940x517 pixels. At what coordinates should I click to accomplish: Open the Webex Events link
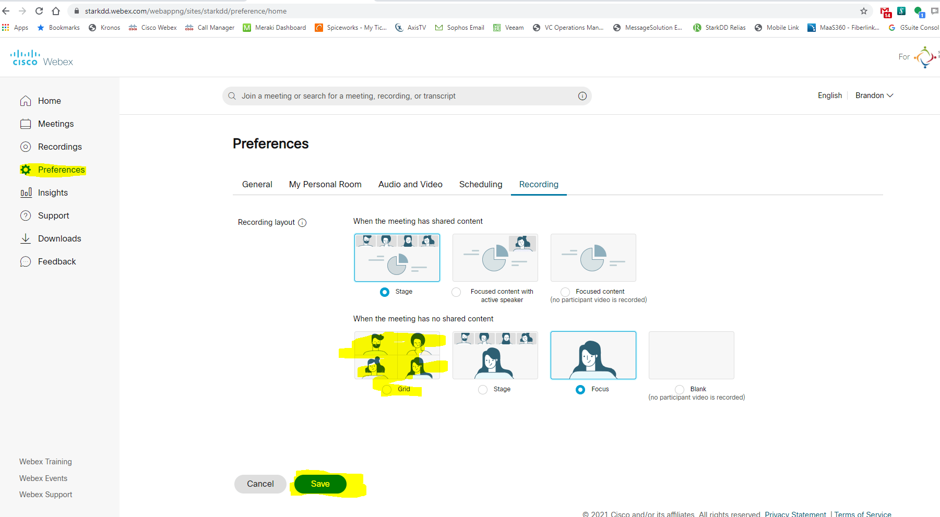pos(43,478)
